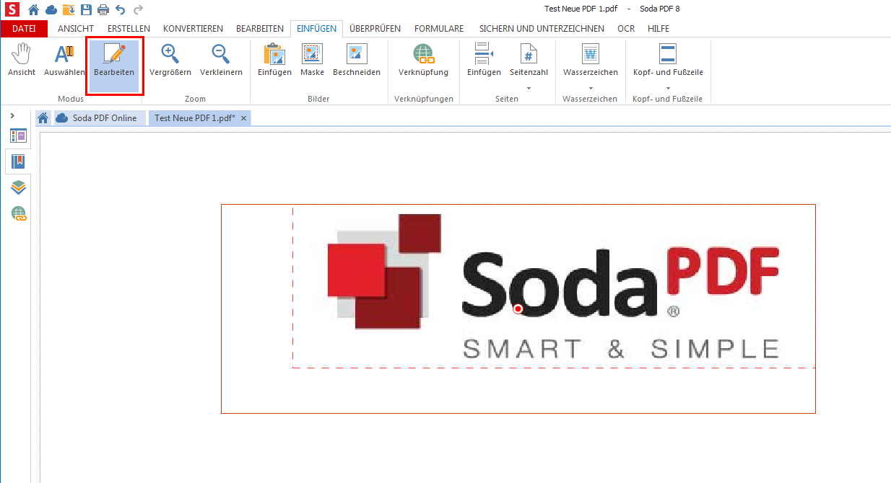The image size is (891, 483).
Task: Click the save icon in quick access bar
Action: click(86, 9)
